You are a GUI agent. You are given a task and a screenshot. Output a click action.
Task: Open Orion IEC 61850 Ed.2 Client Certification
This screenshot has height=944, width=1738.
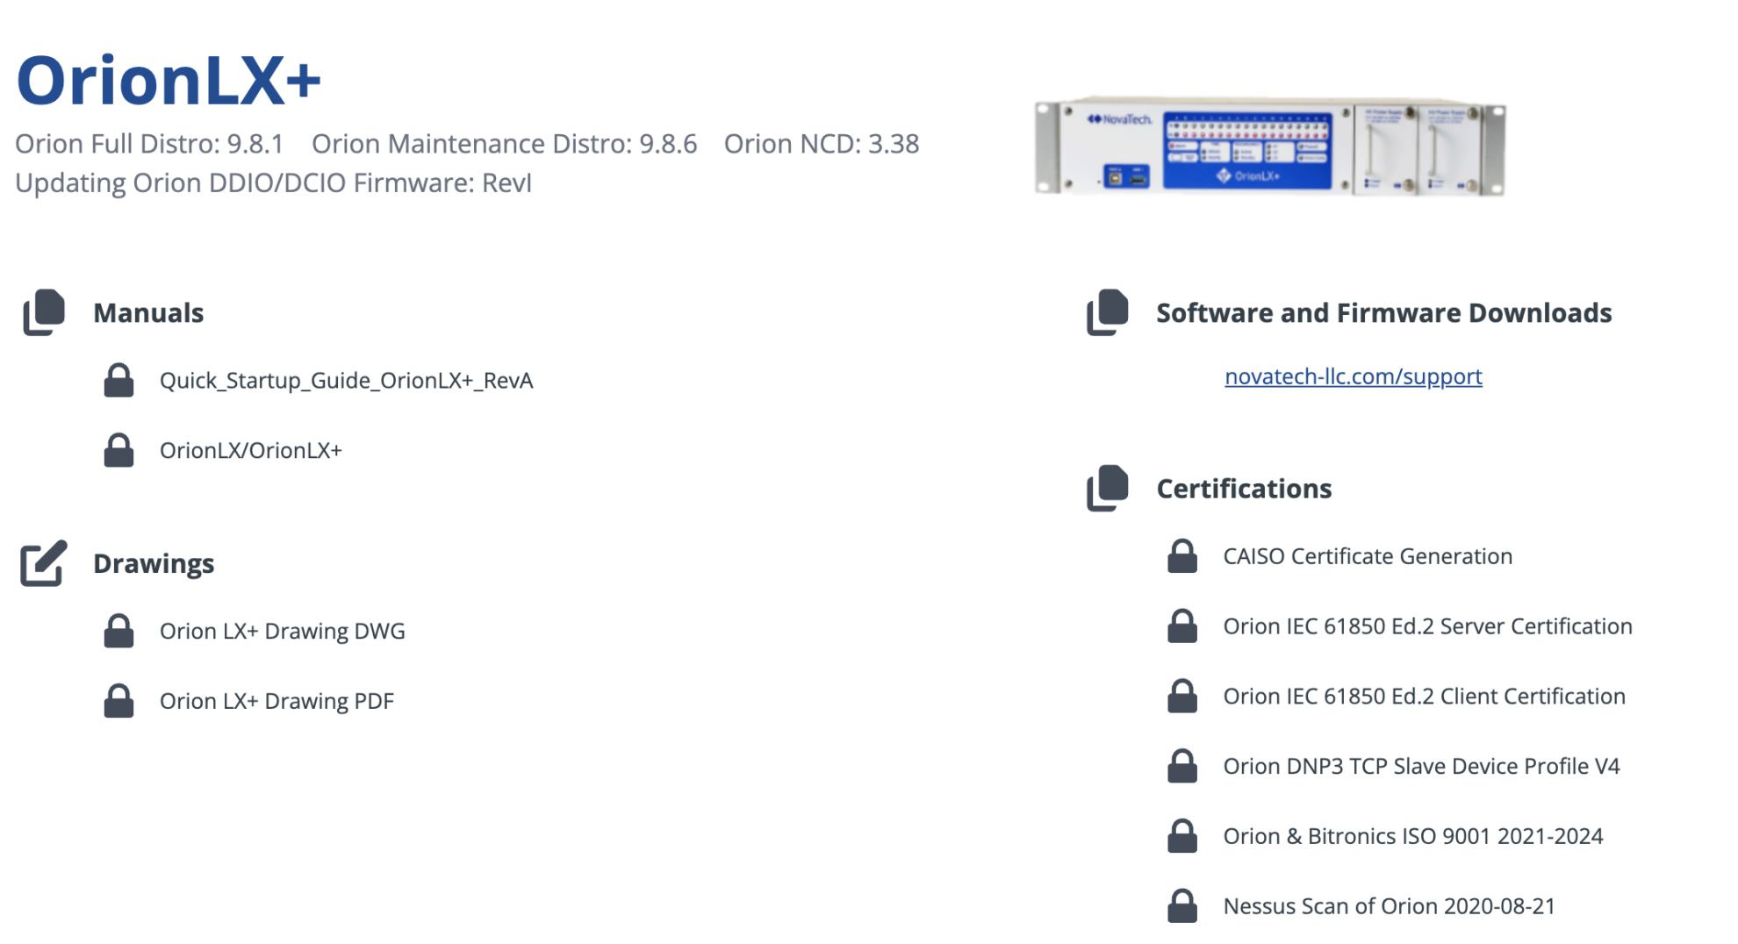tap(1425, 696)
